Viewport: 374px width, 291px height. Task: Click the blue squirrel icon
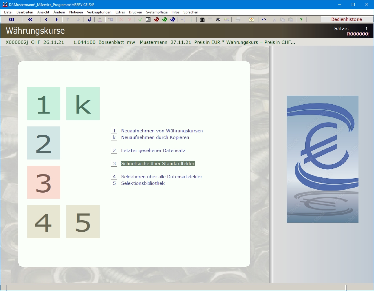tap(173, 20)
